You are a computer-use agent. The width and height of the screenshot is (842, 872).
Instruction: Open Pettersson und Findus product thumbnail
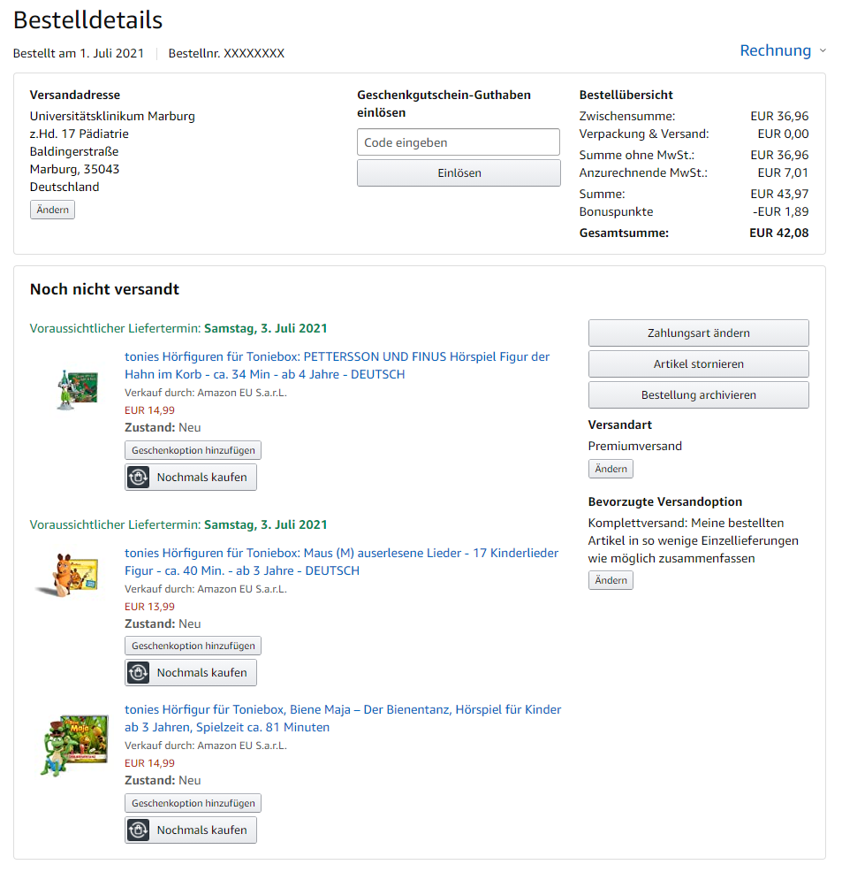[77, 389]
